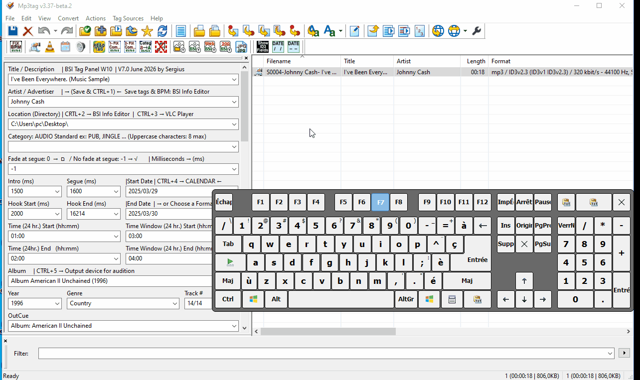Screen dimensions: 640x380
Task: Click the JPG .jpg conversion icon
Action: point(241,47)
